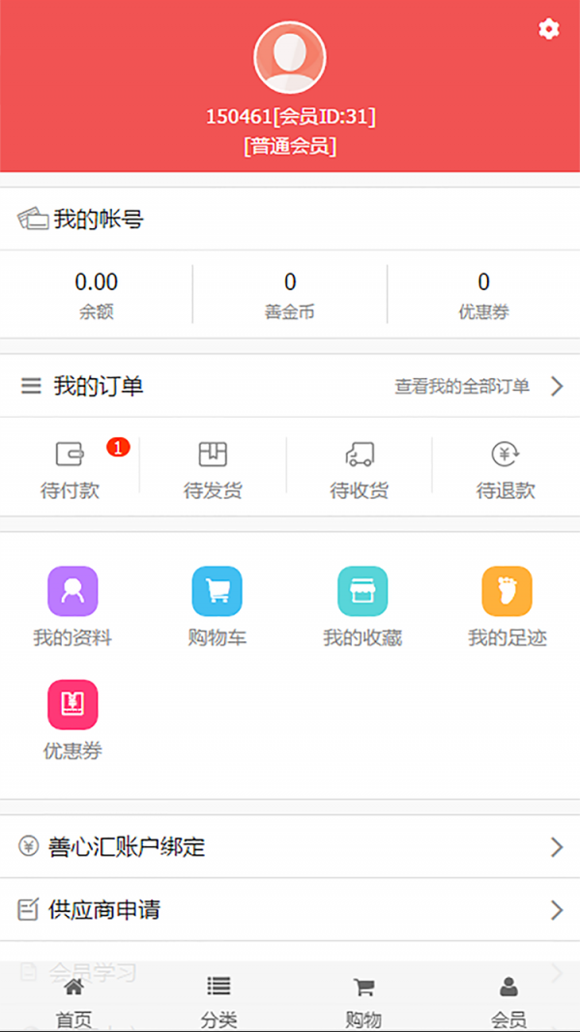Open the pink 优惠券 coupon icon
The width and height of the screenshot is (580, 1032).
click(x=72, y=705)
